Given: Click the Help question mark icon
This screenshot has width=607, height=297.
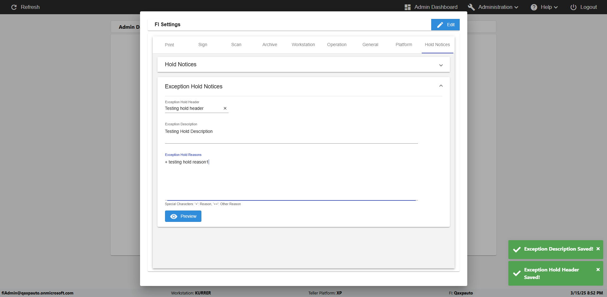Looking at the screenshot, I should (x=534, y=7).
